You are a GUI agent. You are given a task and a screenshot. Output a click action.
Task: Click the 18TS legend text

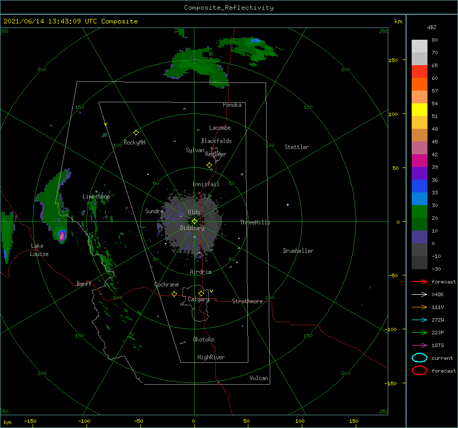(x=438, y=346)
